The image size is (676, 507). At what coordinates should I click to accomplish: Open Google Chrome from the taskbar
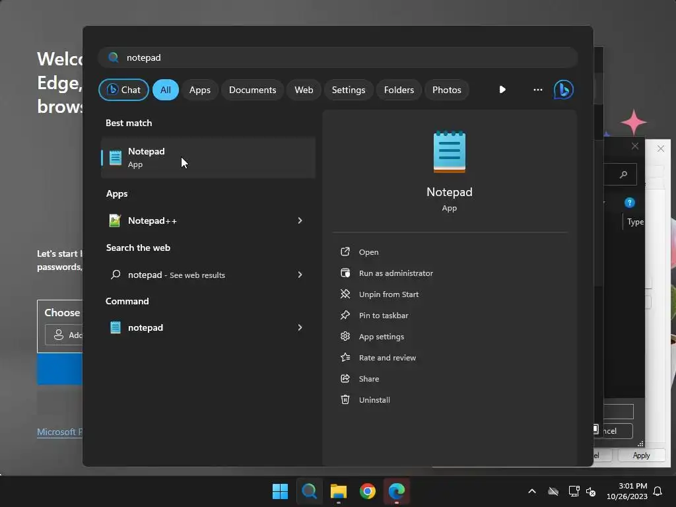[367, 491]
